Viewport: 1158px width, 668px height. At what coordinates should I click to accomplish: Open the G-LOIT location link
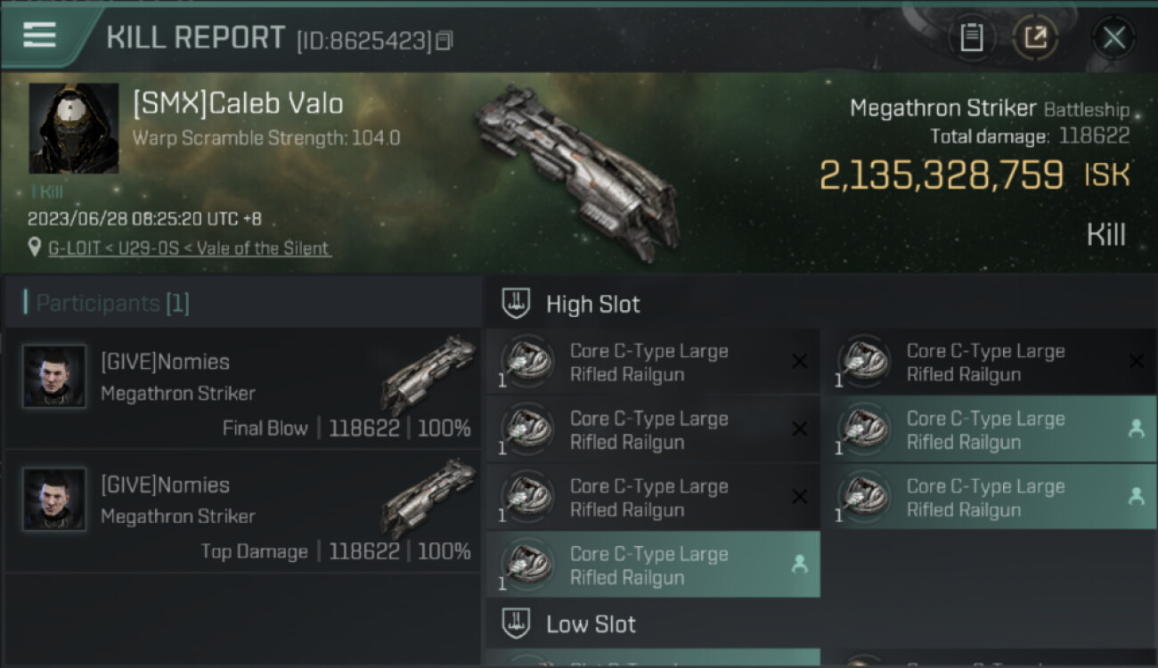pyautogui.click(x=190, y=248)
